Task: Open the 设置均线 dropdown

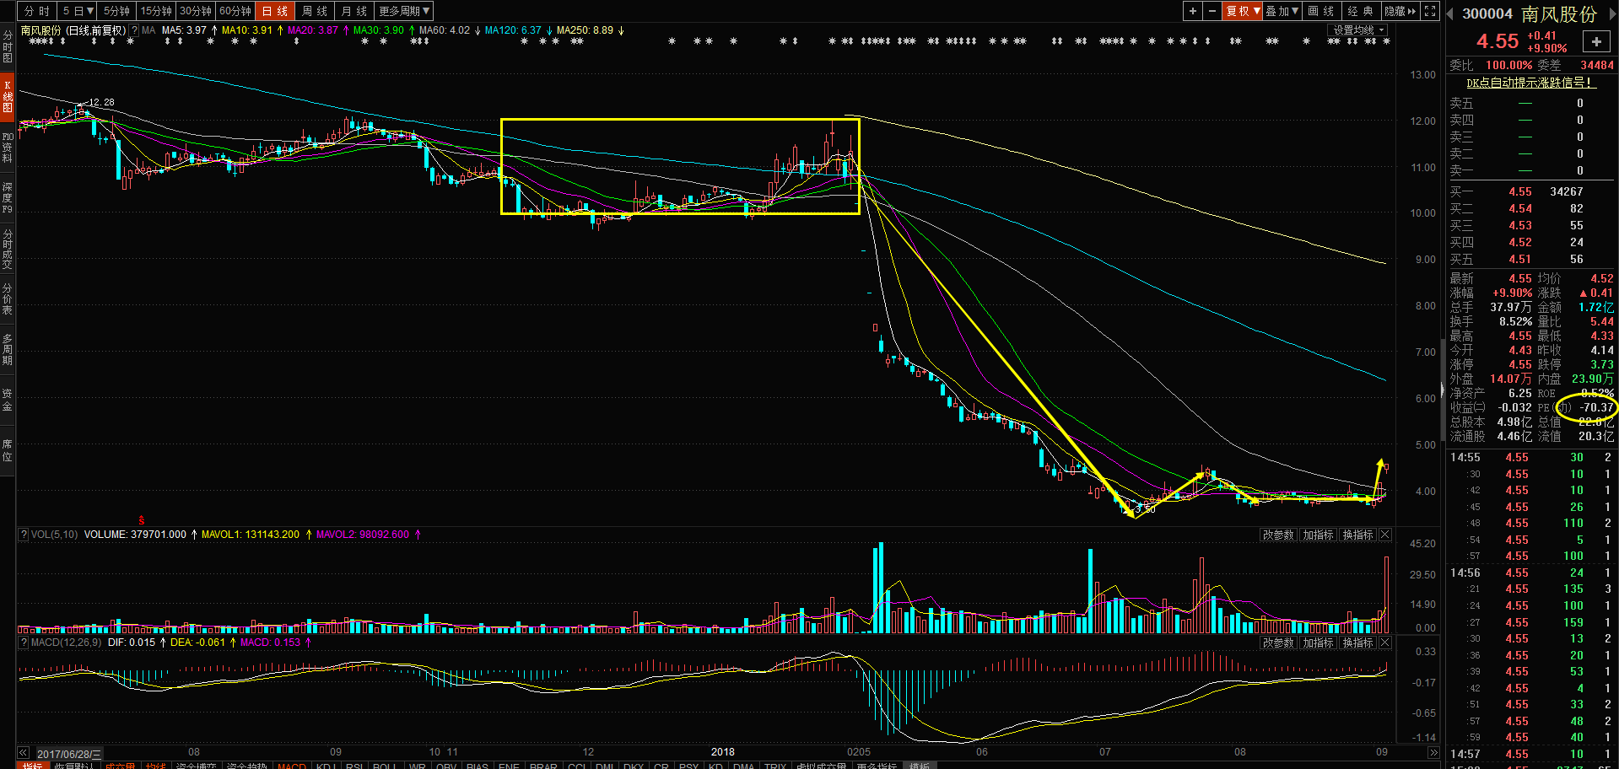Action: click(x=1358, y=30)
